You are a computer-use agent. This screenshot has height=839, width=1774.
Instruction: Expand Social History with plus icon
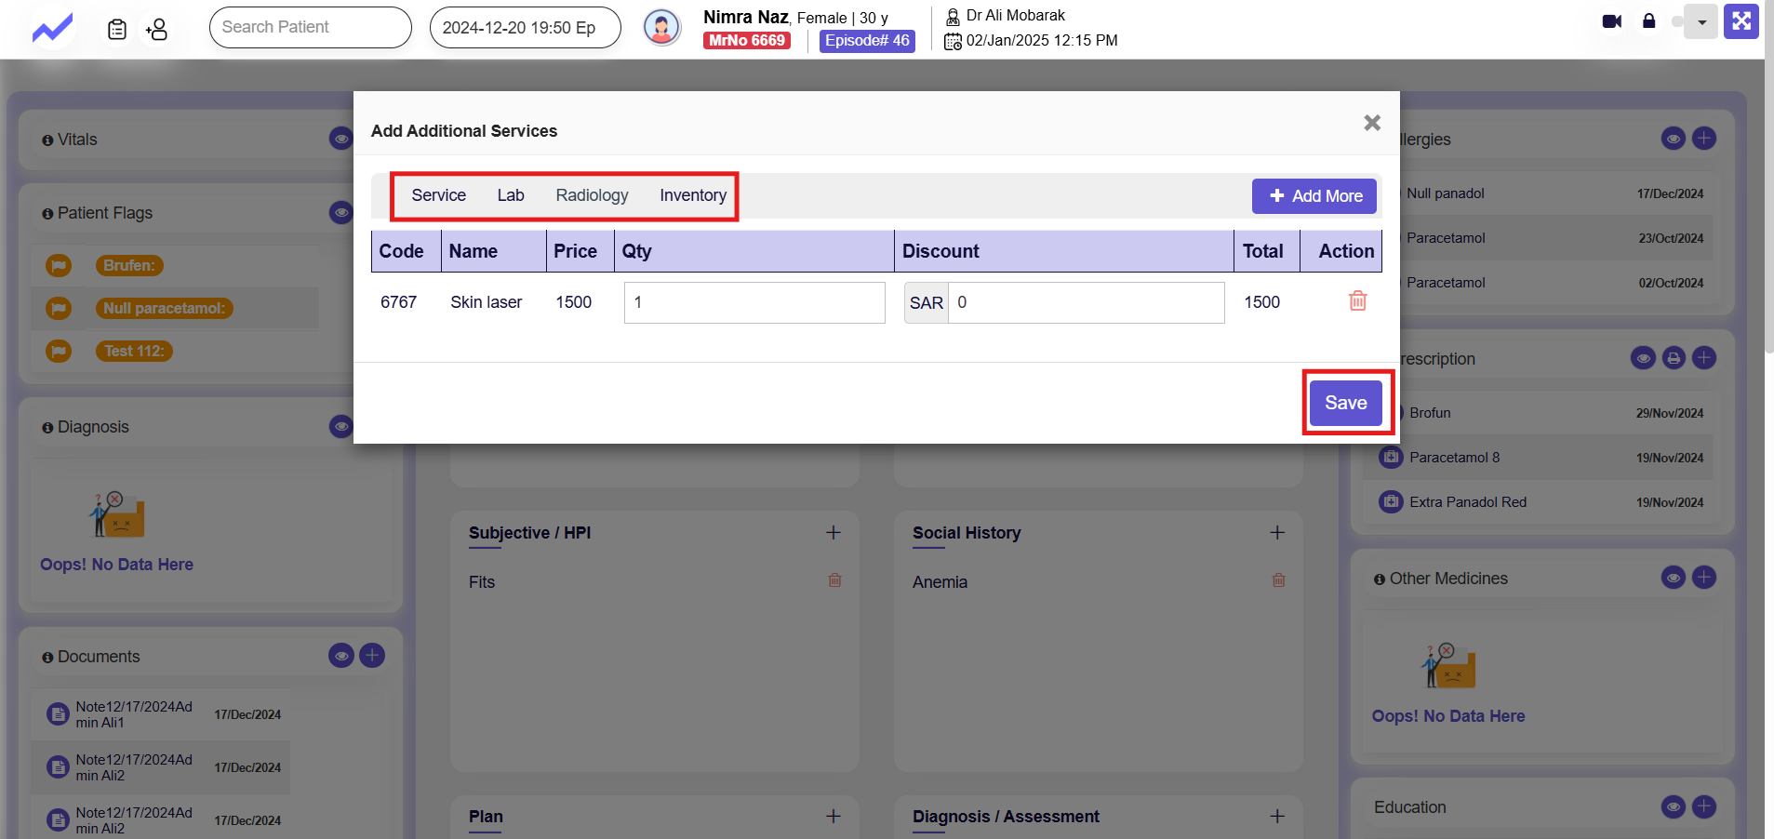[x=1276, y=532]
